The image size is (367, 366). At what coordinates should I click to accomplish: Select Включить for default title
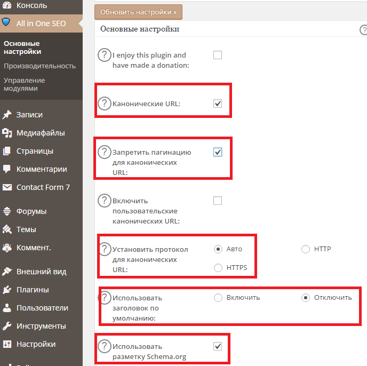point(218,298)
